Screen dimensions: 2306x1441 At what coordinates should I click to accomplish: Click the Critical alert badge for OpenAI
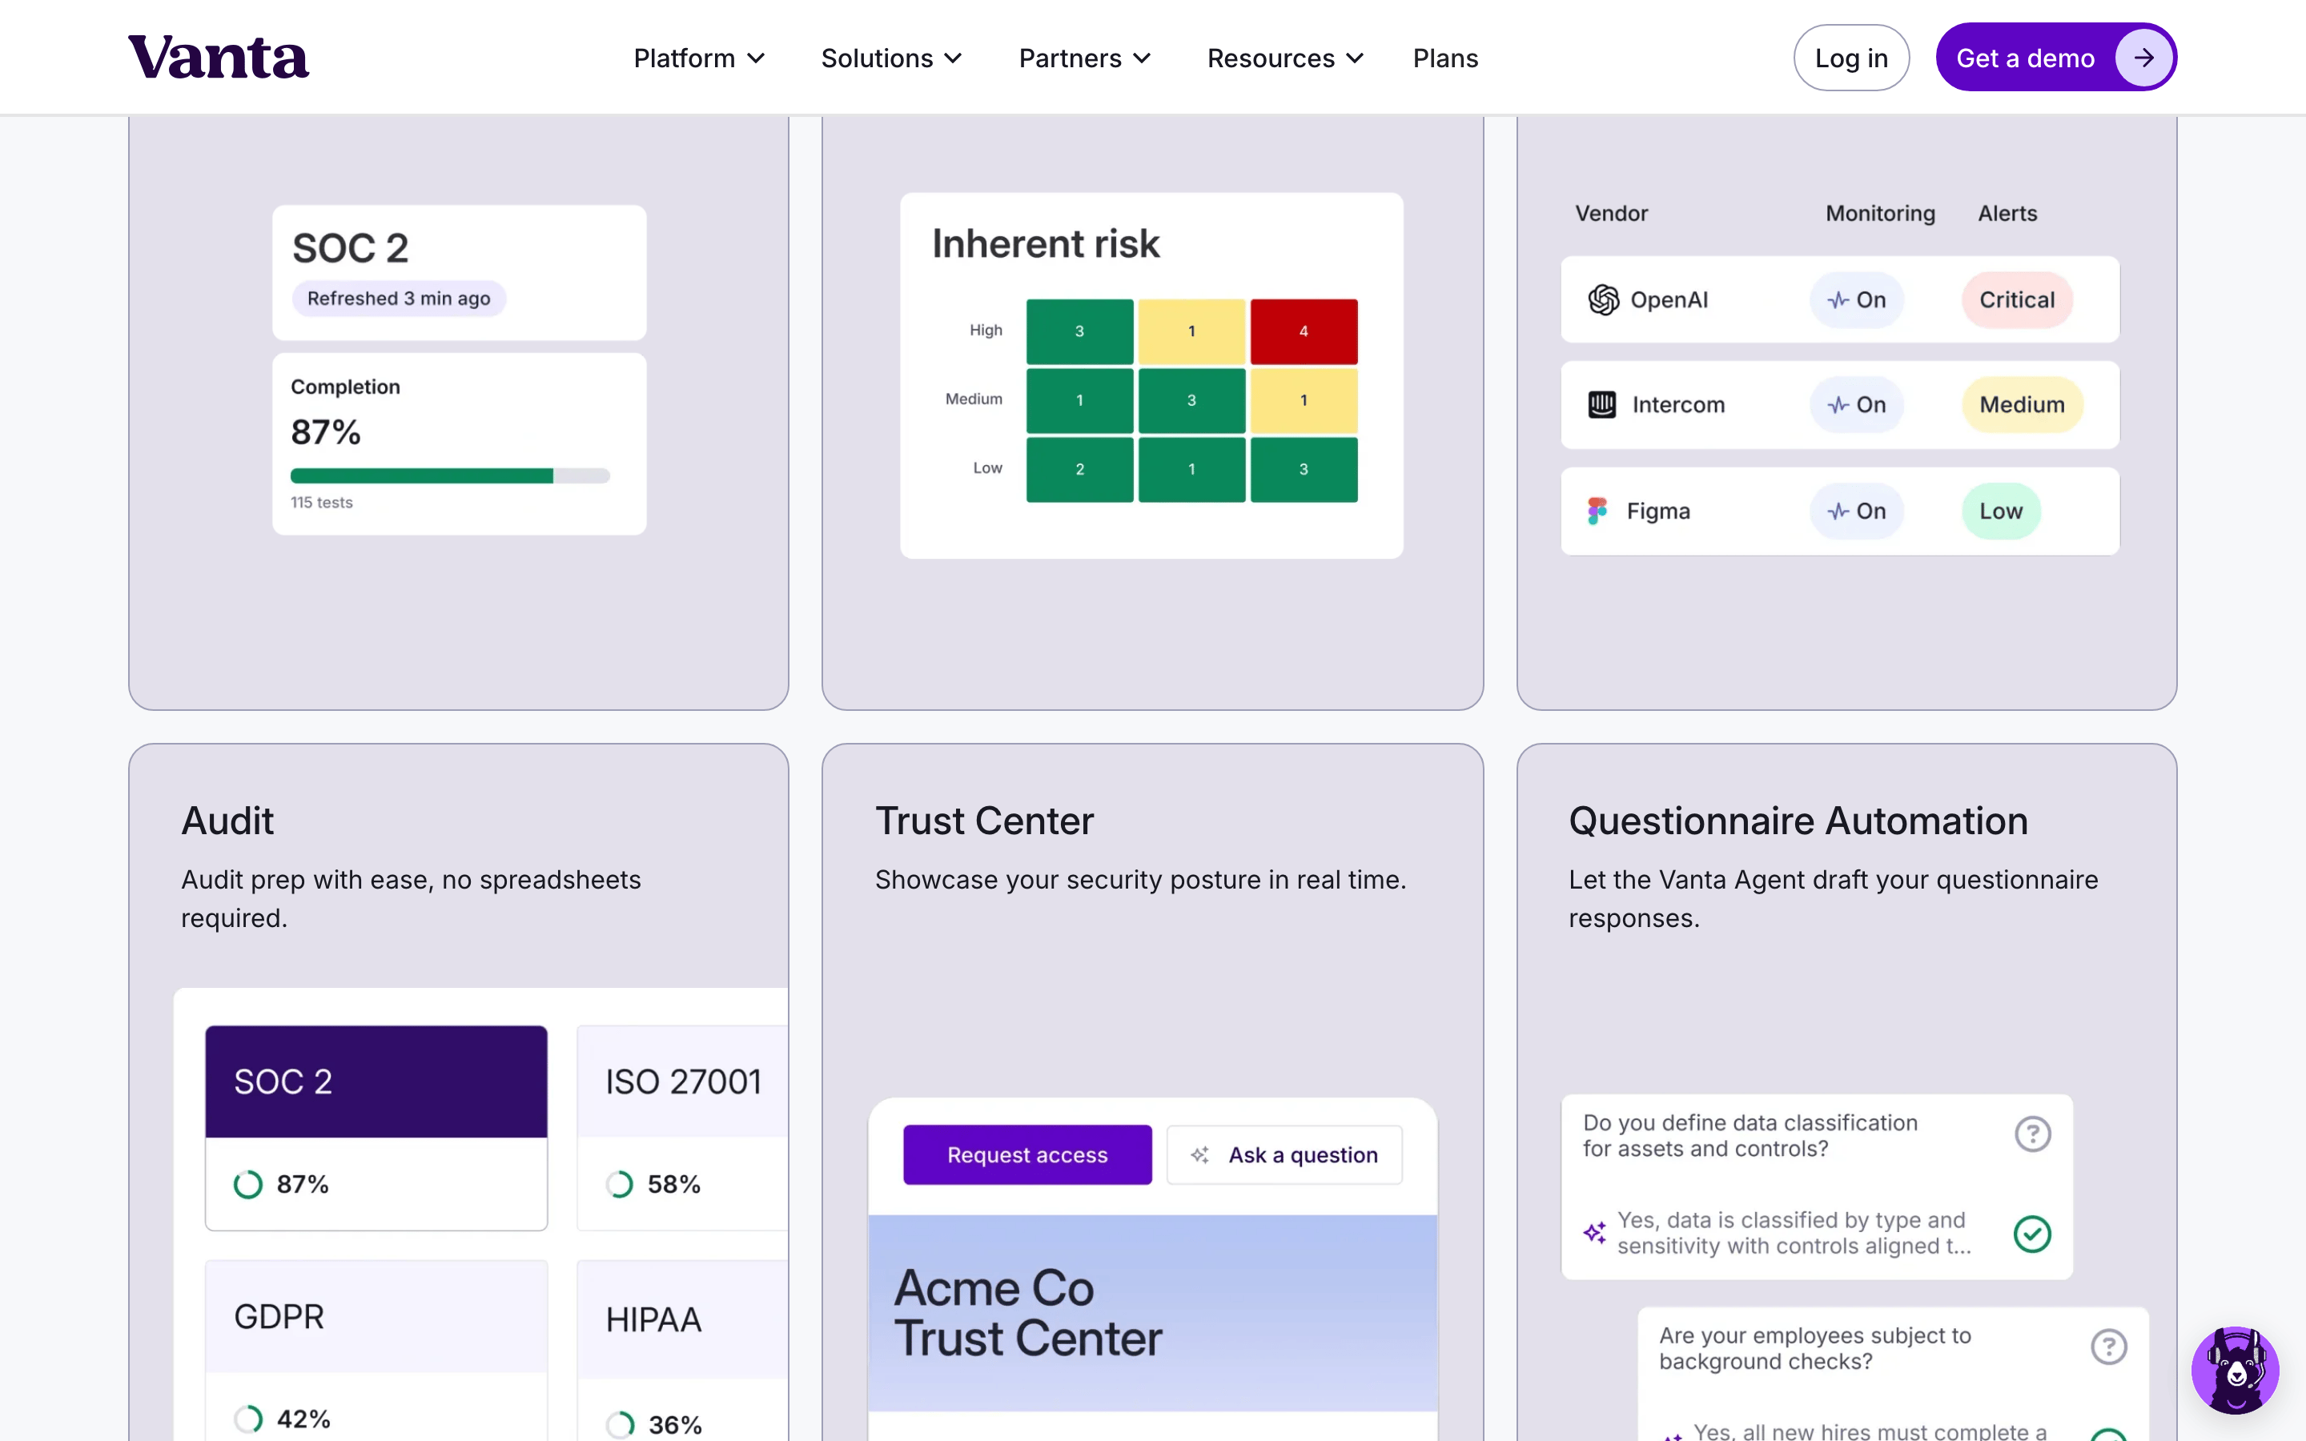[2016, 300]
